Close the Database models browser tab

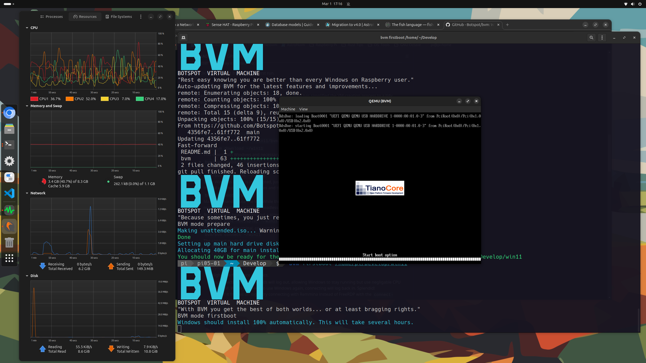point(318,25)
